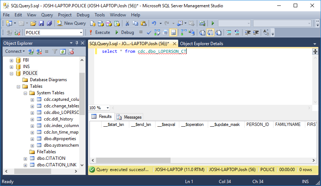Switch output to Results to File
The width and height of the screenshot is (321, 186).
tap(218, 32)
